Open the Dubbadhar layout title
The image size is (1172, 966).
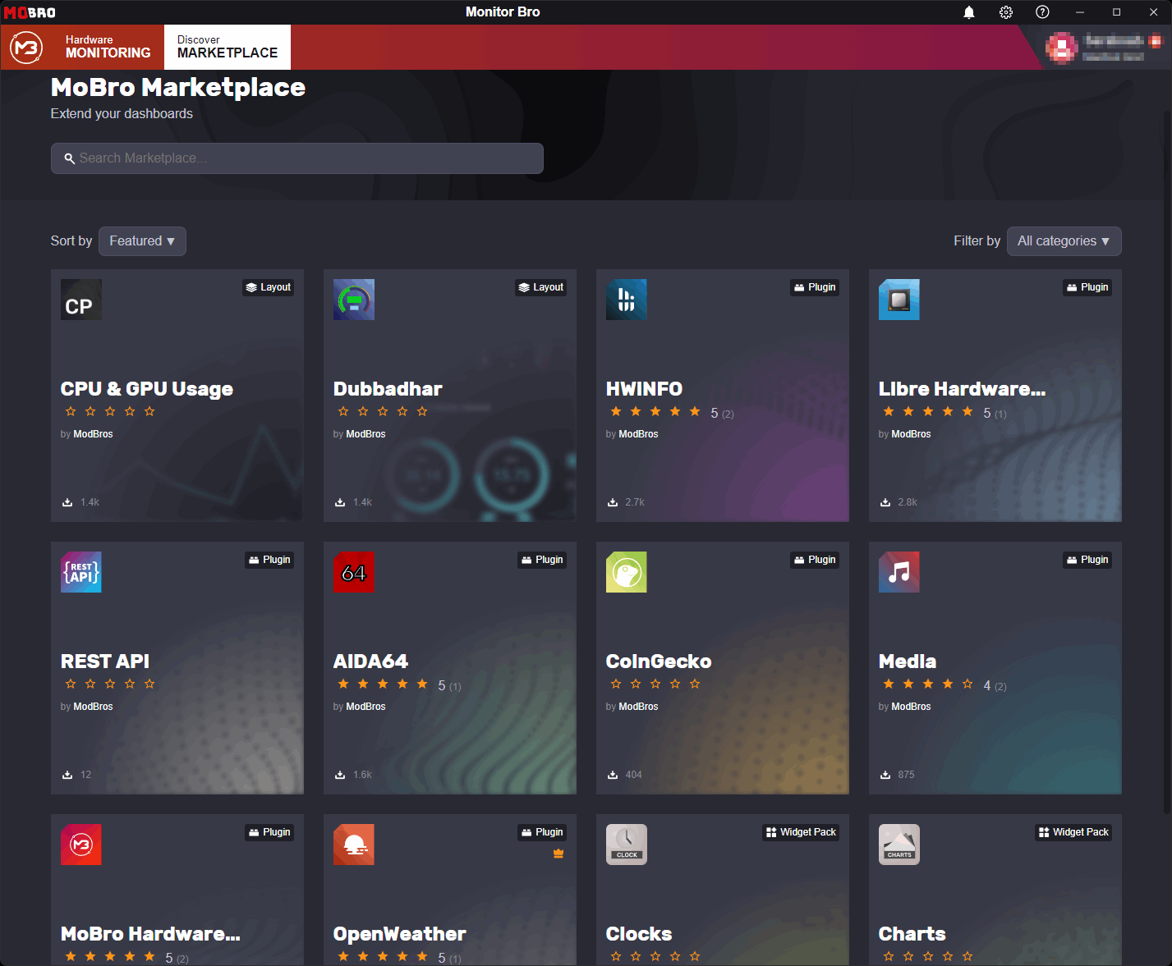(388, 389)
